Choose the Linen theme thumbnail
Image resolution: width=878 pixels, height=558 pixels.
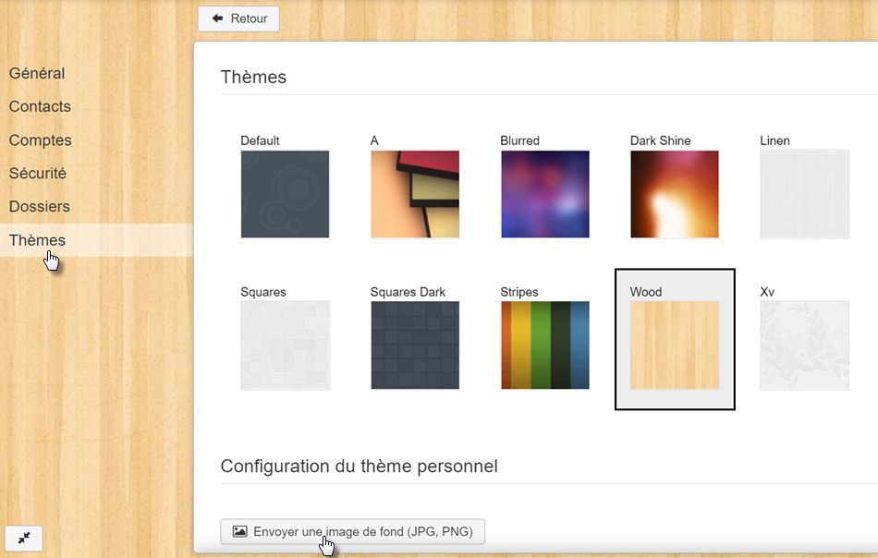coord(804,194)
